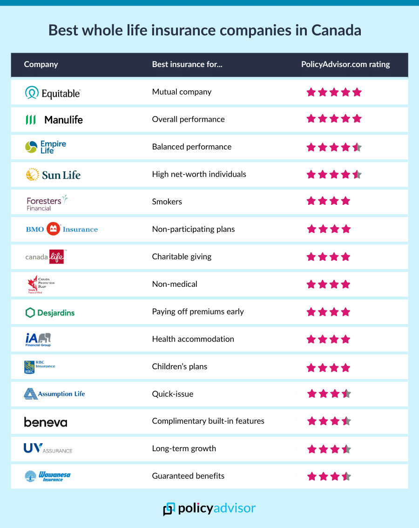Screen dimensions: 419x528
Task: Click the Manulife logo
Action: click(54, 120)
